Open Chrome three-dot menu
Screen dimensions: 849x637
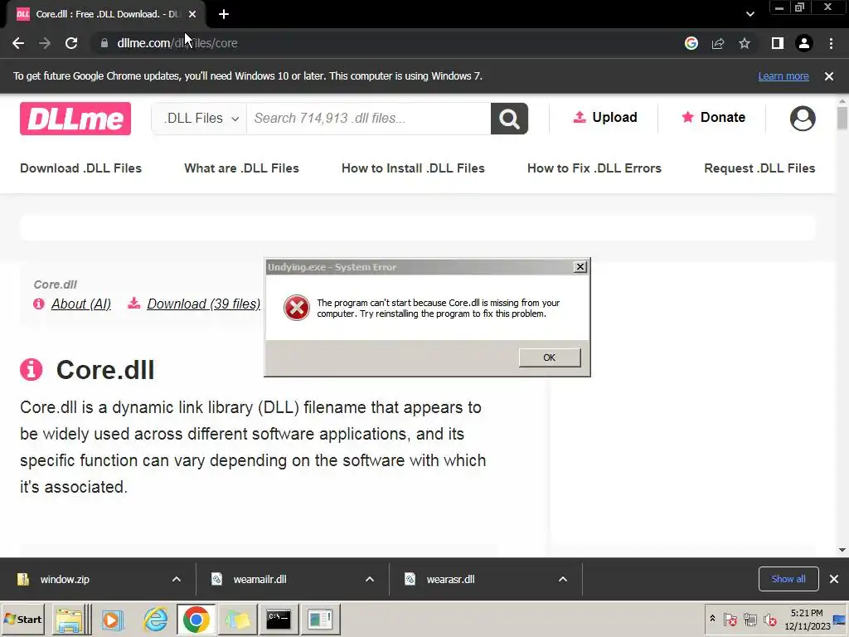pos(831,43)
